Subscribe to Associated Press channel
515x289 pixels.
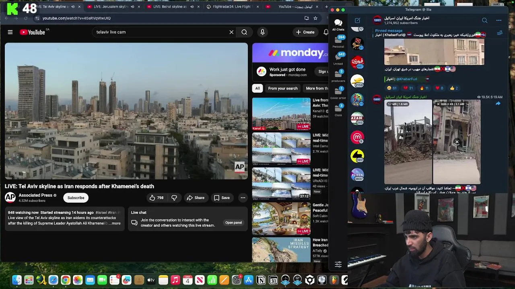point(76,197)
